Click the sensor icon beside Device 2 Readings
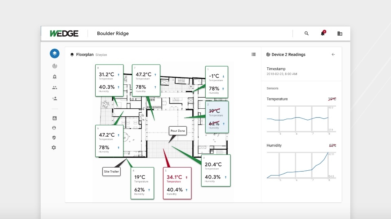 tap(268, 54)
